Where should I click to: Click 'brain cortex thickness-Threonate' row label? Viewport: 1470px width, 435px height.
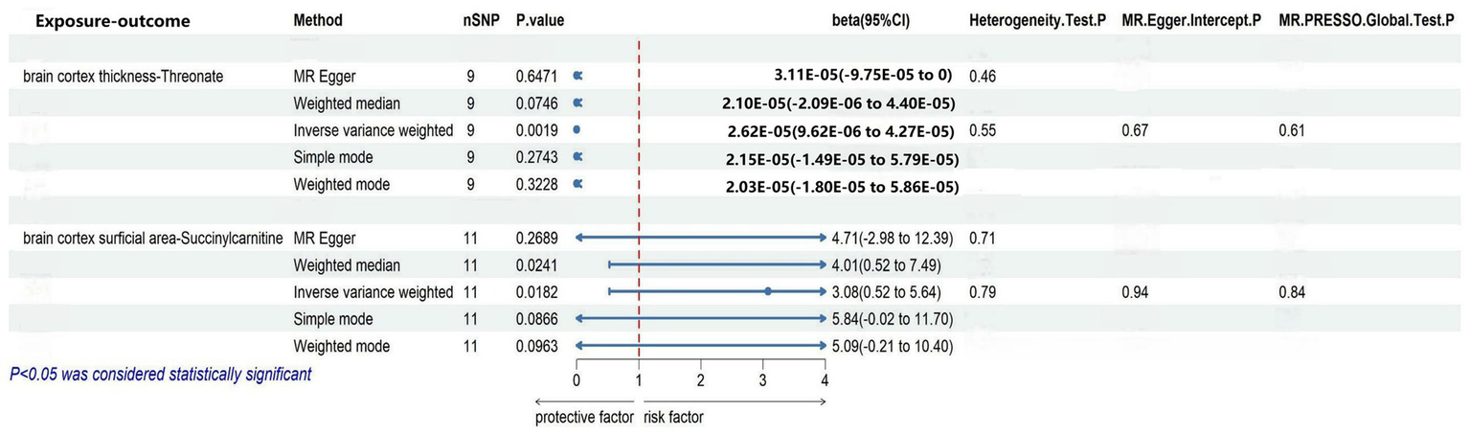(x=117, y=75)
